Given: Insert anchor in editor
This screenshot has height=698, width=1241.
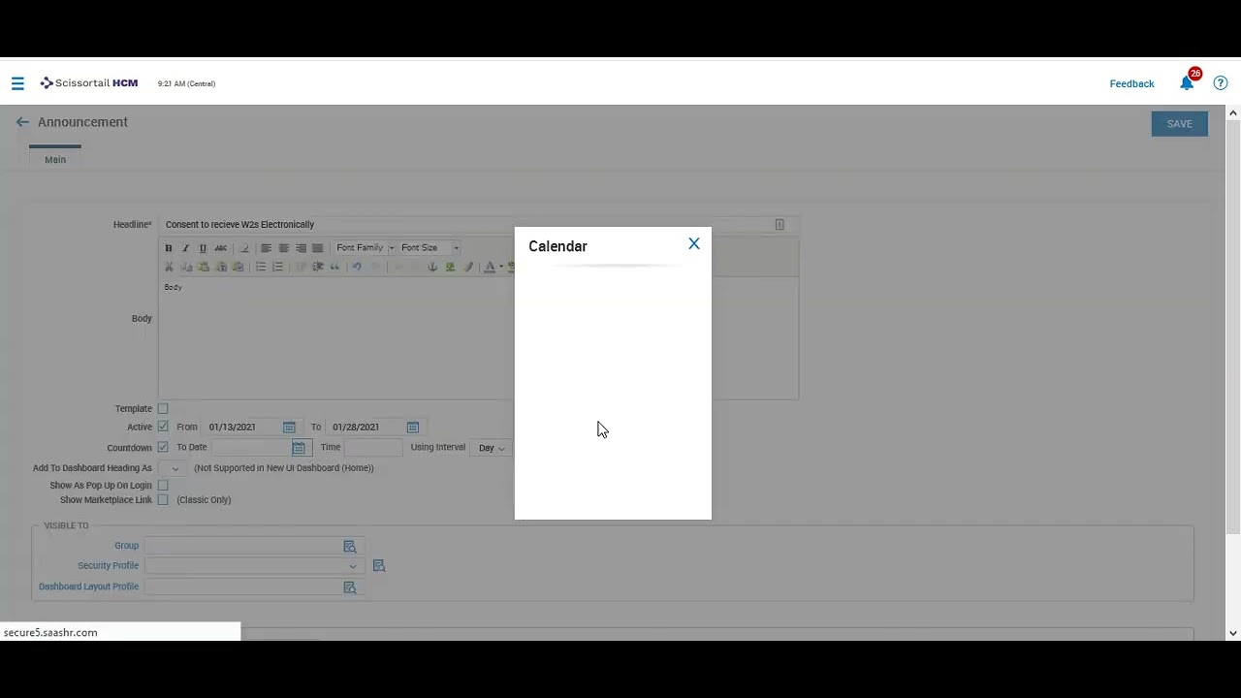Looking at the screenshot, I should click(x=432, y=267).
